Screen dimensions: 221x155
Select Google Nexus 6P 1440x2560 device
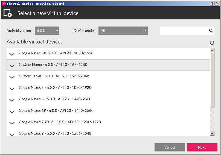click(108, 111)
